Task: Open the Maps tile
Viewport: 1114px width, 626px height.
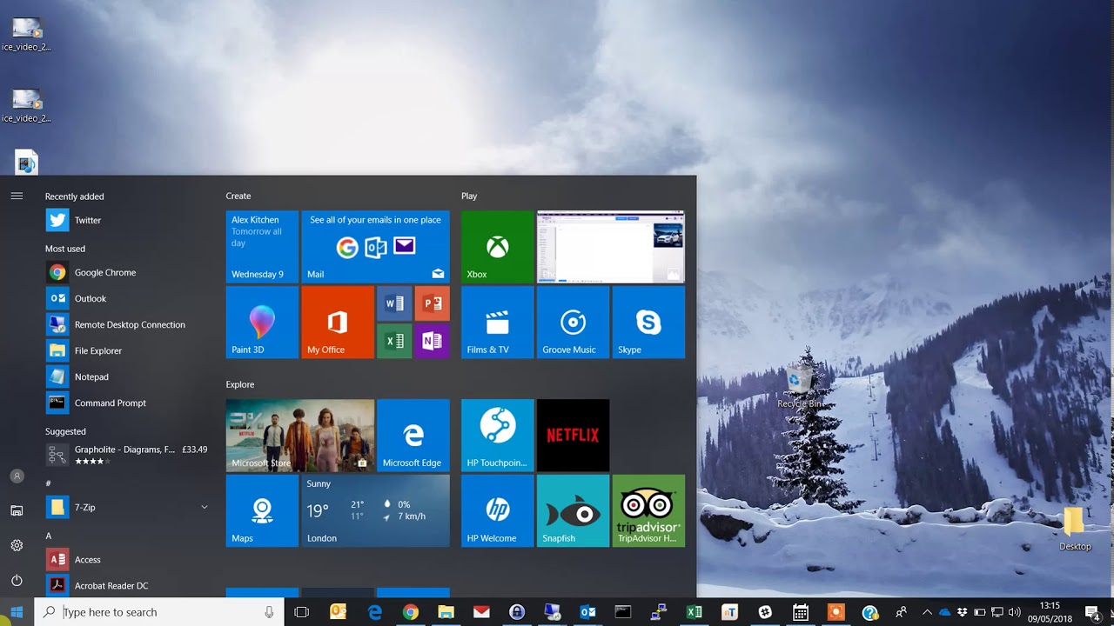Action: tap(262, 511)
